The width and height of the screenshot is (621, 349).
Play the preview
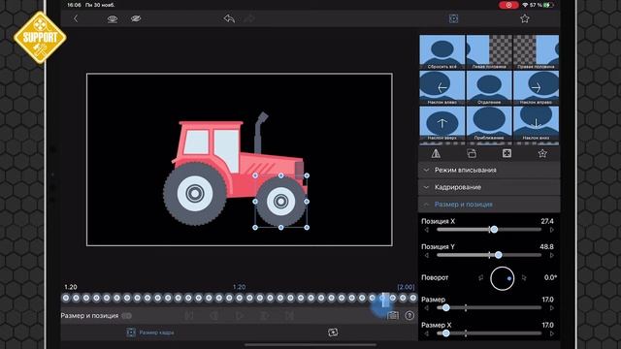pos(240,315)
